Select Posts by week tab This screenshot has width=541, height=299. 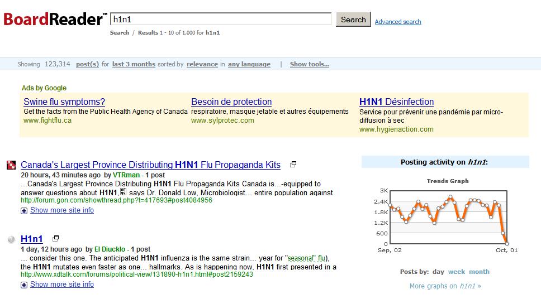click(457, 272)
